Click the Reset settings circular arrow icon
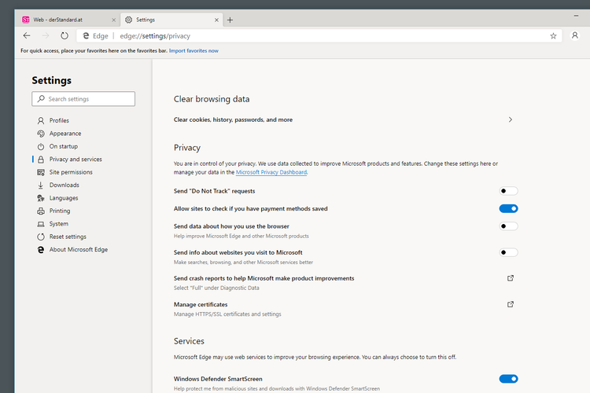 (x=41, y=237)
